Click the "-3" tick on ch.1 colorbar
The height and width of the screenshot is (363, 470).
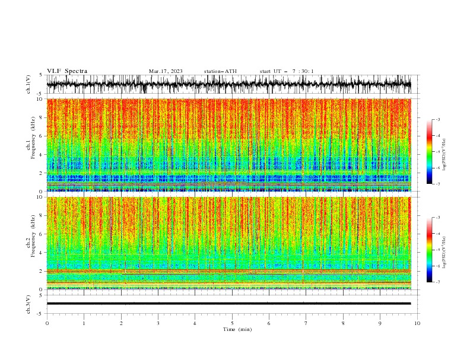click(x=437, y=119)
